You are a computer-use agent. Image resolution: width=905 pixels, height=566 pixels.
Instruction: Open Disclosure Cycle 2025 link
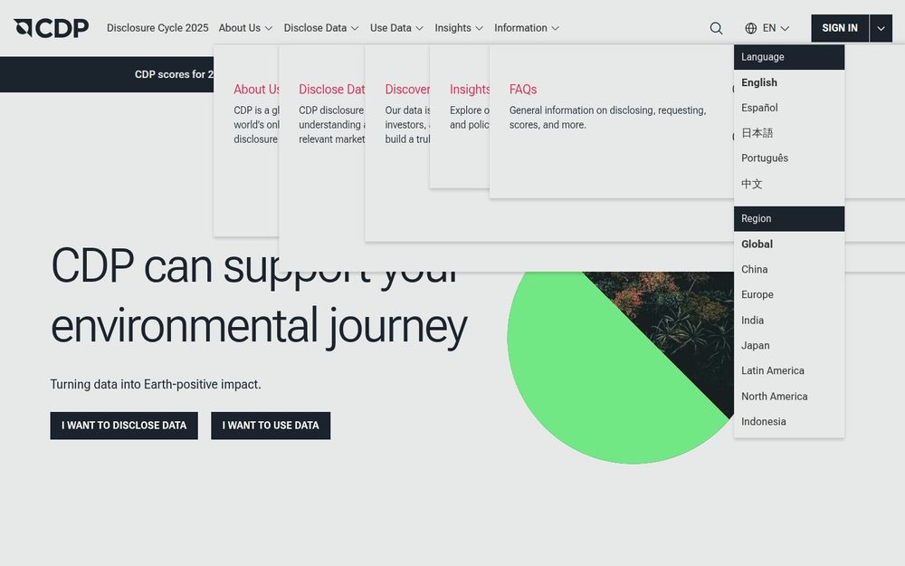(x=157, y=28)
